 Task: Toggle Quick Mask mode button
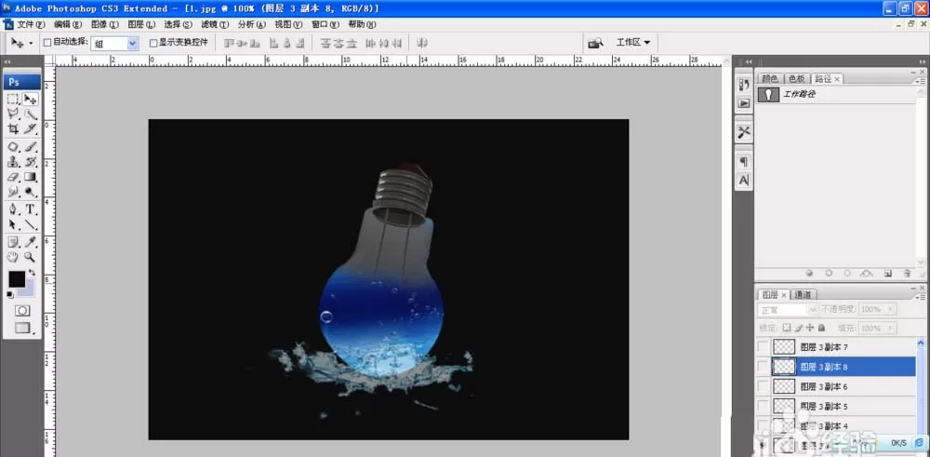(x=22, y=310)
